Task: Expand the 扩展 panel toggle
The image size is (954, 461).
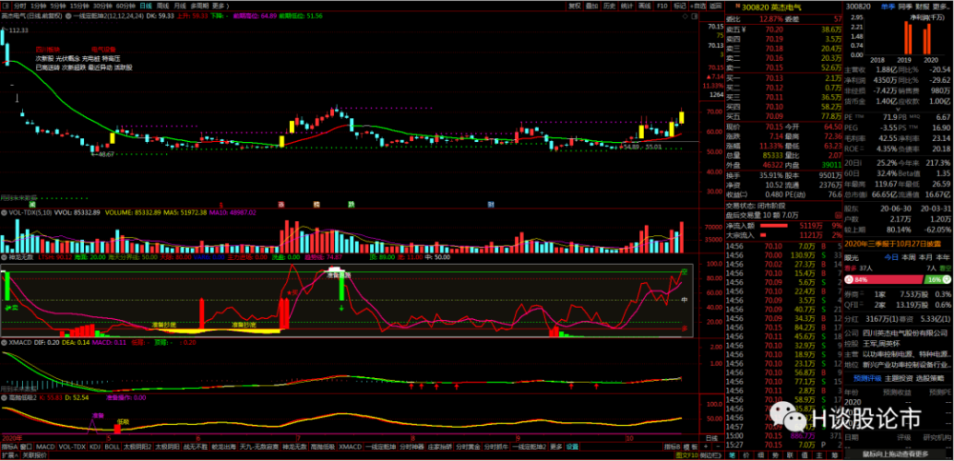Action: point(10,454)
